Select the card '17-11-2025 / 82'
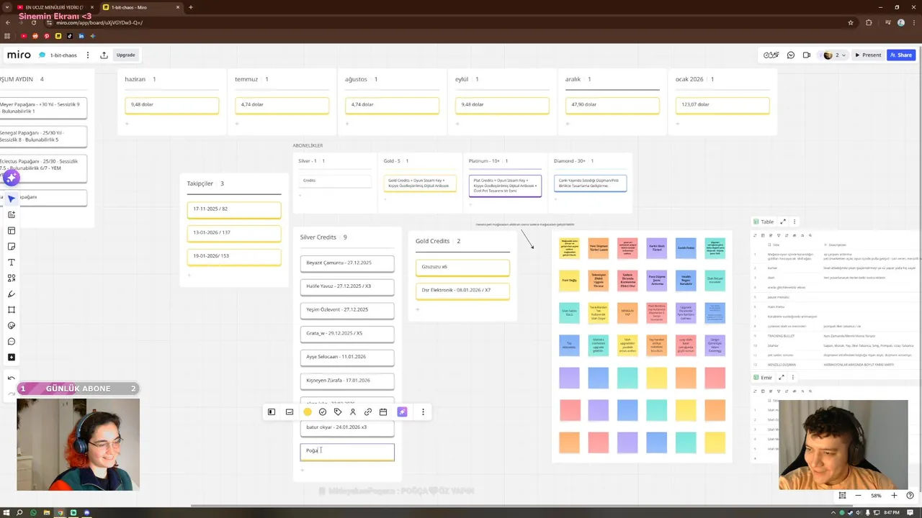This screenshot has height=518, width=922. pyautogui.click(x=234, y=209)
